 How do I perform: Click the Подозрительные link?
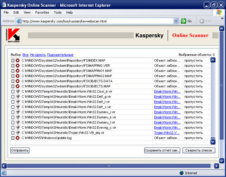coord(60,55)
